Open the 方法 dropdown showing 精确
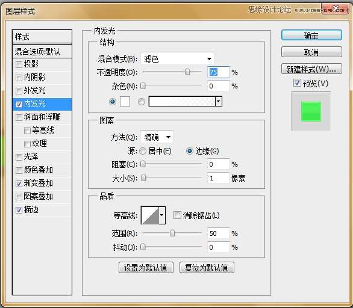 [x=157, y=137]
